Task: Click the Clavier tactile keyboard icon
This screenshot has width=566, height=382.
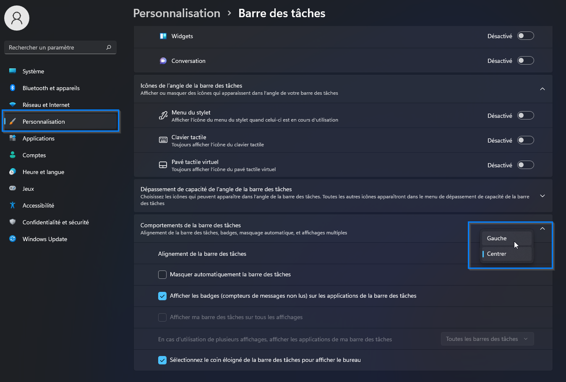Action: pyautogui.click(x=163, y=140)
